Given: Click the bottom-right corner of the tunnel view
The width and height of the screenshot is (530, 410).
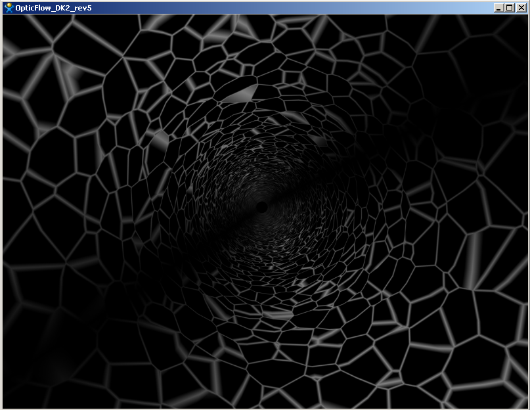Looking at the screenshot, I should 525,405.
